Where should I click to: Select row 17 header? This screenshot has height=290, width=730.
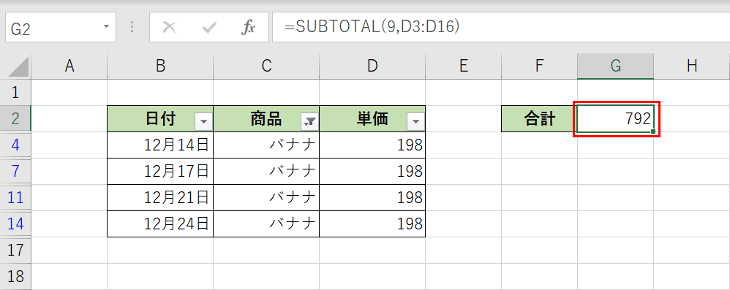tap(15, 251)
